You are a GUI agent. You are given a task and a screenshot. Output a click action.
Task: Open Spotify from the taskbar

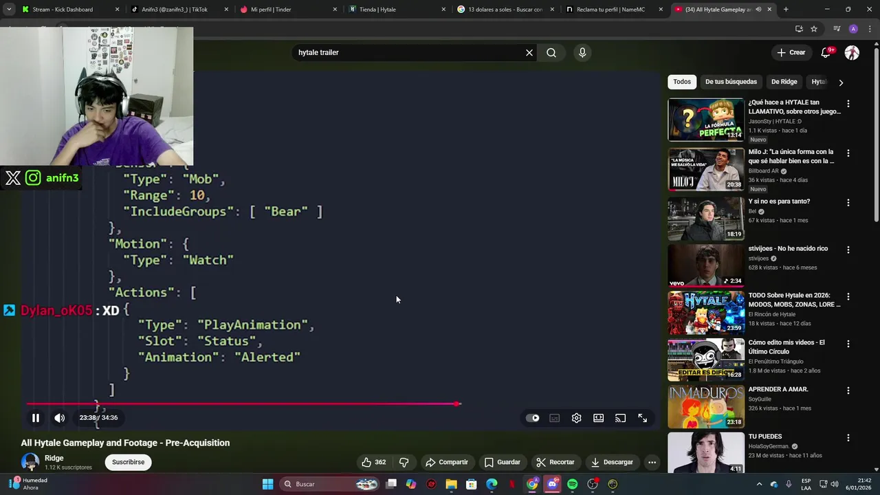click(573, 484)
